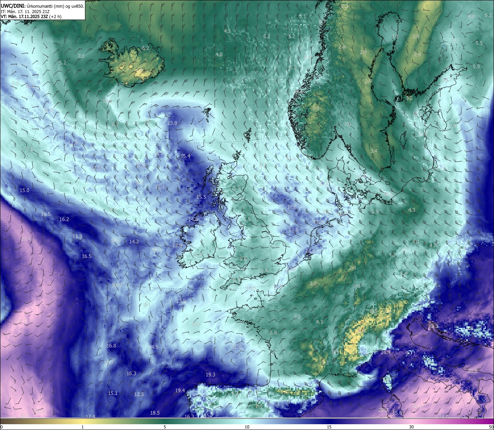Click the 19.3 value in Bay of Biscay
The height and width of the screenshot is (430, 494).
point(210,374)
